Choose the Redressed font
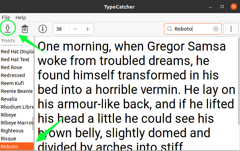Image resolution: width=240 pixels, height=151 pixels. 13,75
